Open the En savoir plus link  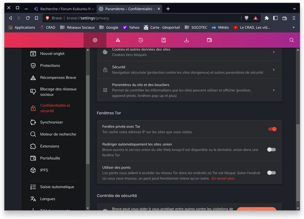coord(223,179)
